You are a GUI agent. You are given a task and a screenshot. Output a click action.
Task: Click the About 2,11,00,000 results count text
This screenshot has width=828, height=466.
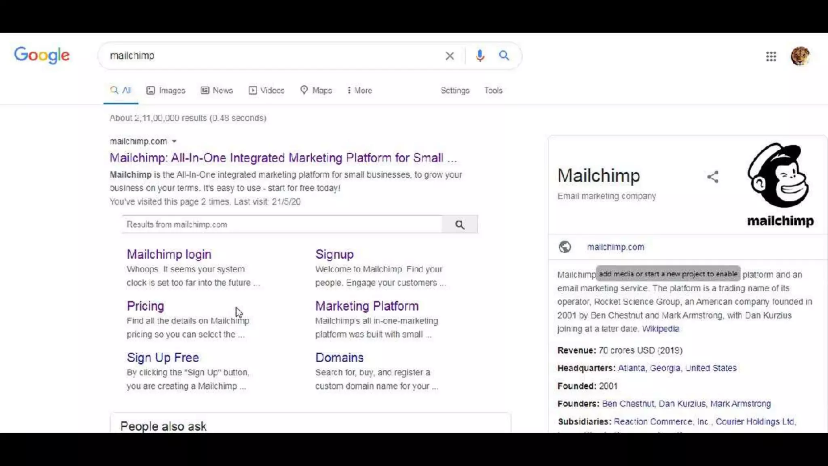click(x=188, y=118)
